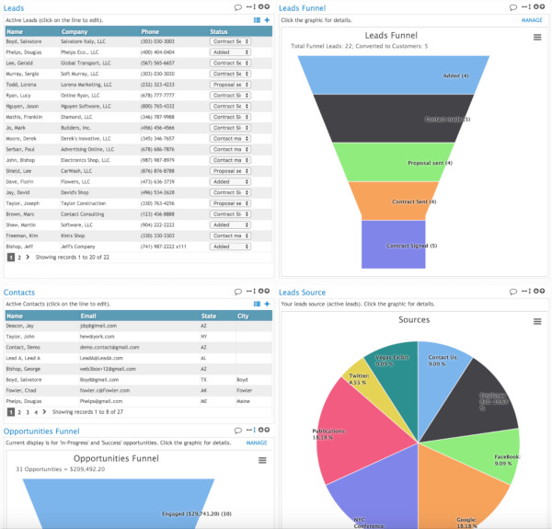Image resolution: width=552 pixels, height=529 pixels.
Task: Click the comment bubble in Leads Source panel
Action: 512,292
